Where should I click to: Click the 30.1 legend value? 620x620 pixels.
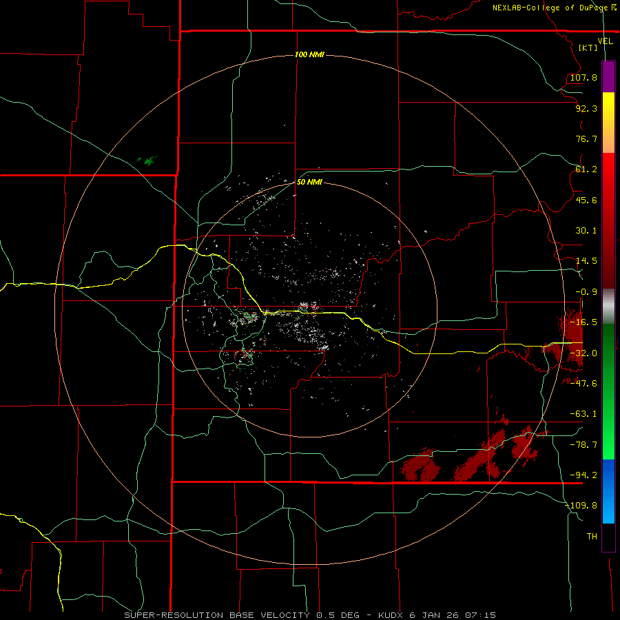pos(586,231)
